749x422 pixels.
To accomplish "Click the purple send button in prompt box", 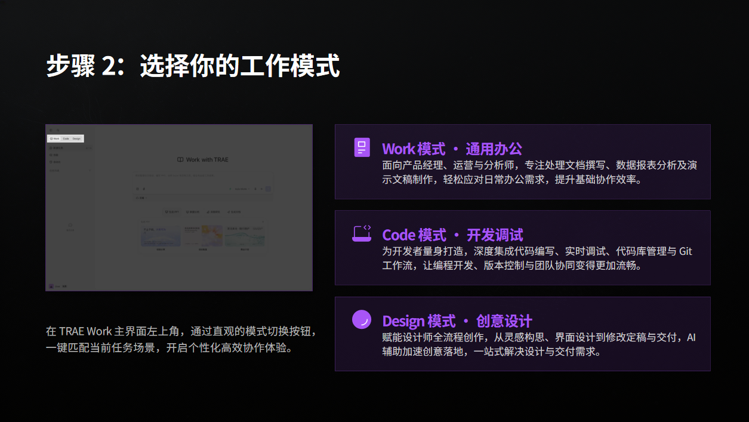I will point(268,189).
